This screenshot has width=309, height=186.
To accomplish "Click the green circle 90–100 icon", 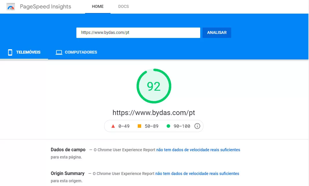I will [x=168, y=126].
